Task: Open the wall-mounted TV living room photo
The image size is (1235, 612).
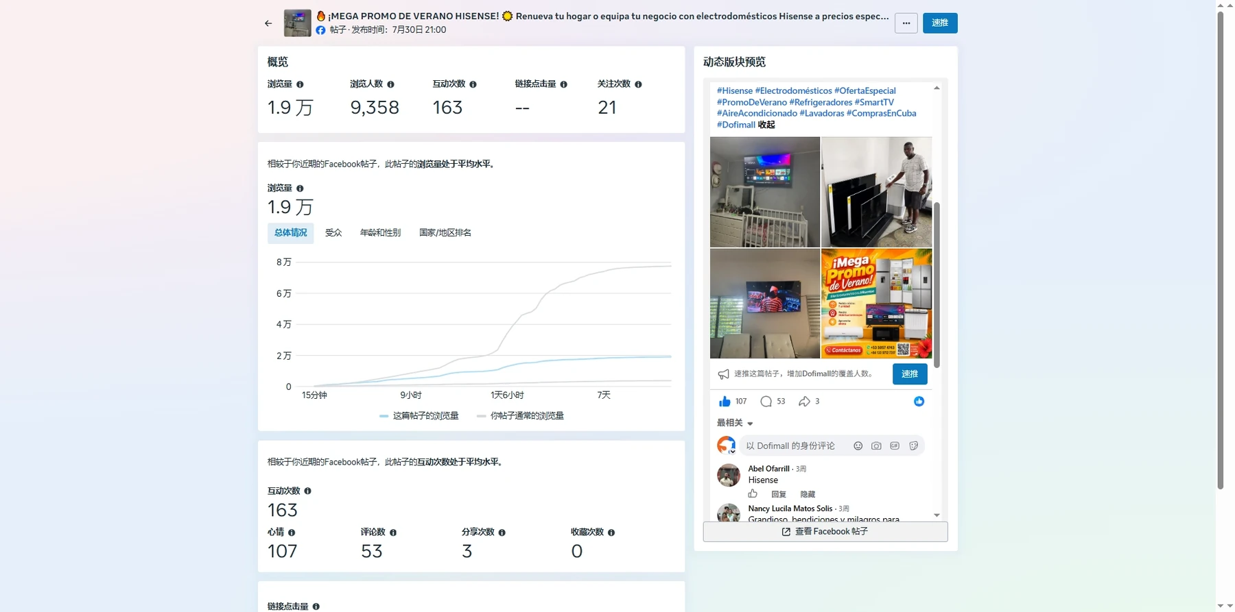Action: 765,304
